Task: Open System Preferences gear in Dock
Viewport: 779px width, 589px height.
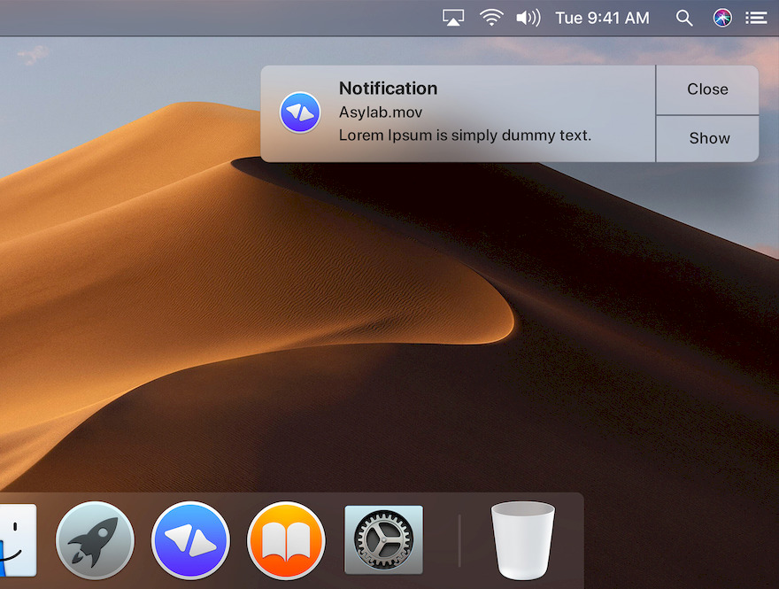Action: pyautogui.click(x=383, y=539)
